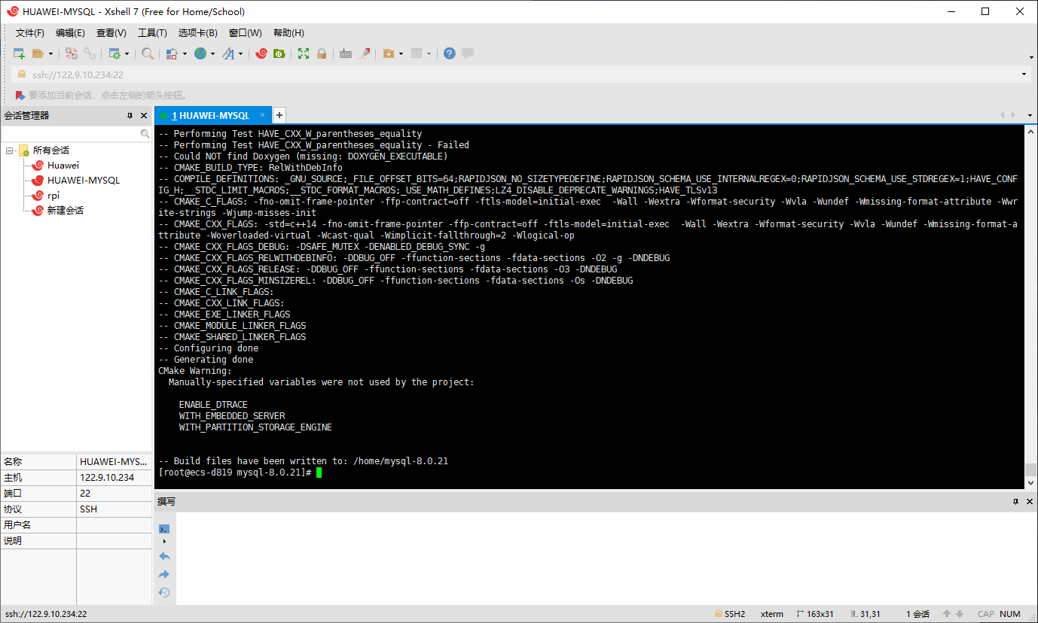
Task: Open the tab list dropdown arrow
Action: [x=1030, y=116]
